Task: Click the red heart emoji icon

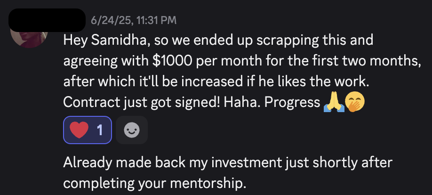Action: [x=79, y=130]
